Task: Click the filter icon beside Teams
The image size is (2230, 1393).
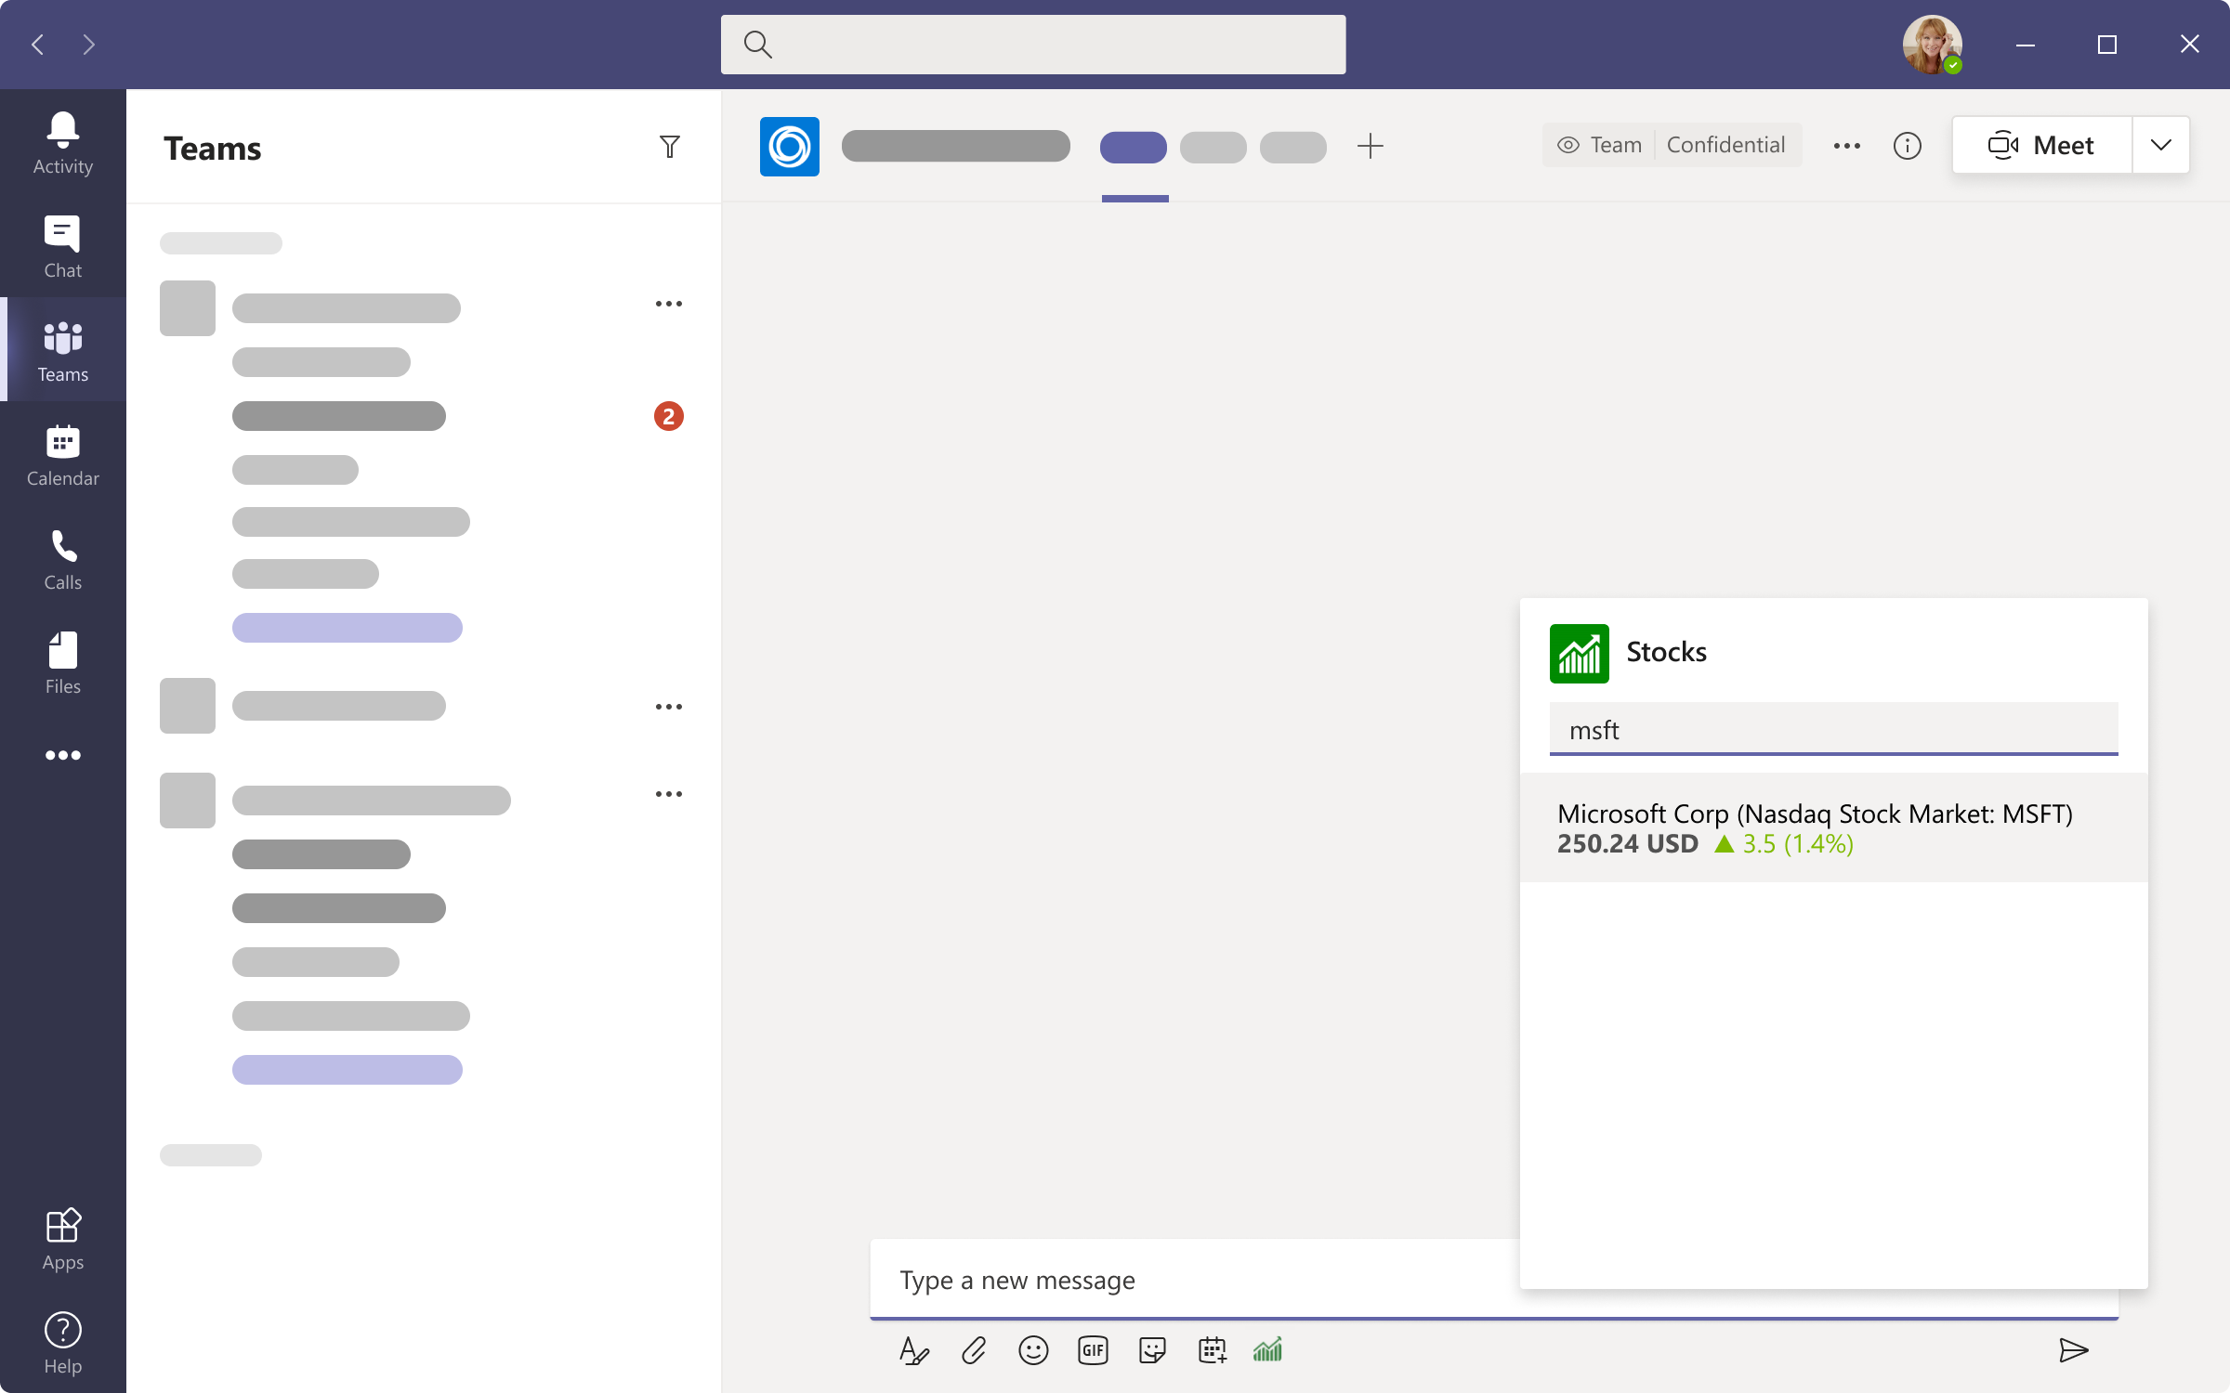Action: [669, 147]
